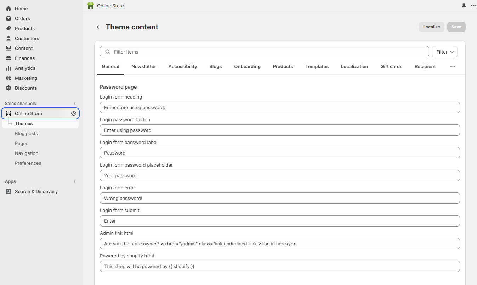Screen dimensions: 477x285
Task: Click the Localize button
Action: 431,27
